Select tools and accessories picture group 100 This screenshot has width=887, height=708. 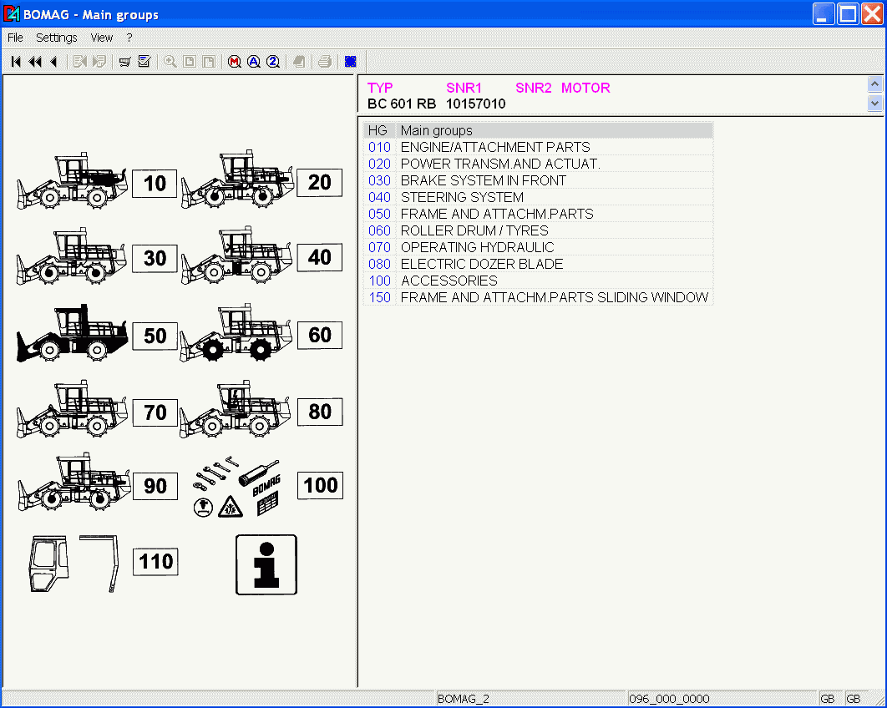236,488
